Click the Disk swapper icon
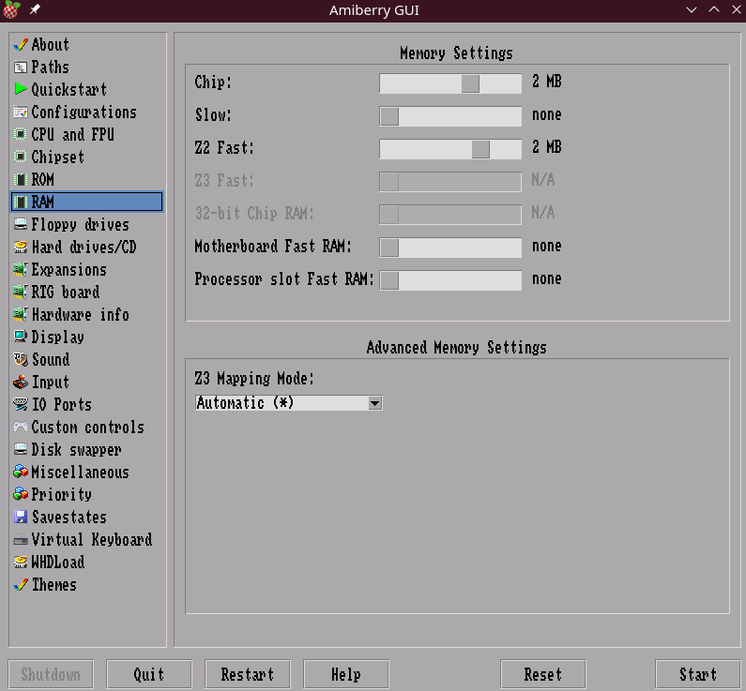Image resolution: width=746 pixels, height=691 pixels. 21,450
